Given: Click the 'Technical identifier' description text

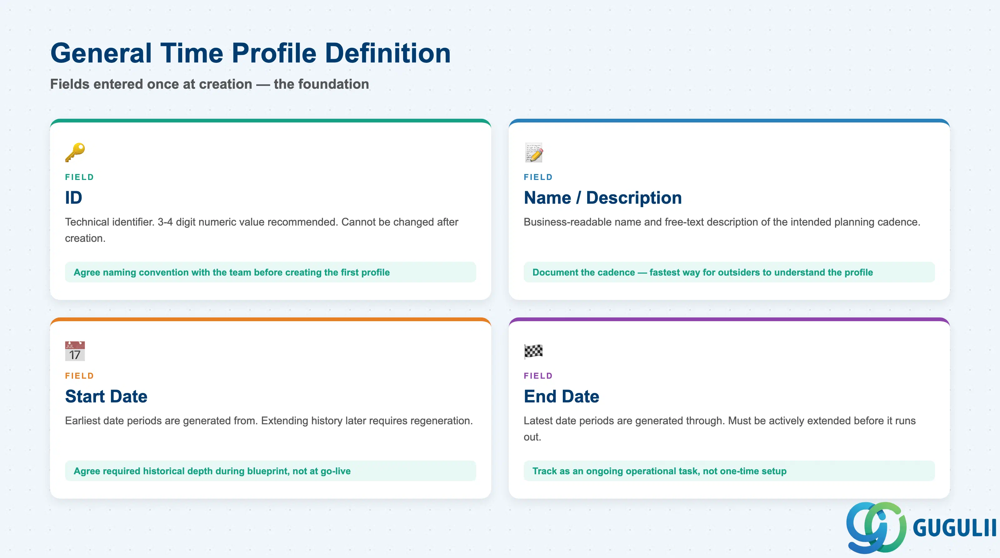Looking at the screenshot, I should tap(262, 230).
